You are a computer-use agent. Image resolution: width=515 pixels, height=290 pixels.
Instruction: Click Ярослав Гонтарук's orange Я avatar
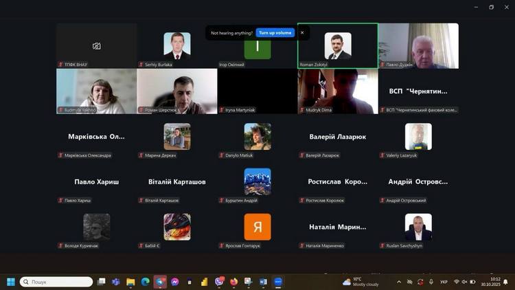257,227
